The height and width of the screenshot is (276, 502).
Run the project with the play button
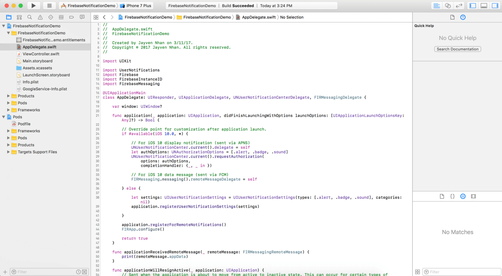tap(34, 6)
